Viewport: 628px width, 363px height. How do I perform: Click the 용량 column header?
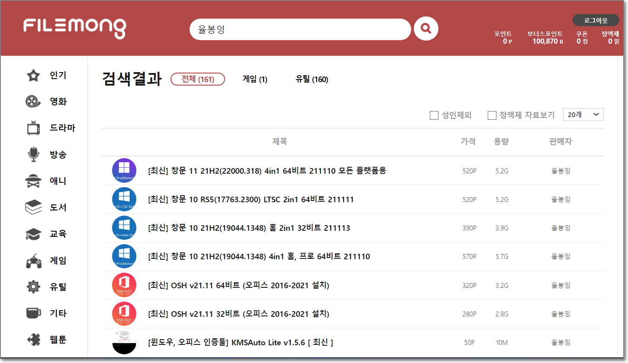(501, 141)
